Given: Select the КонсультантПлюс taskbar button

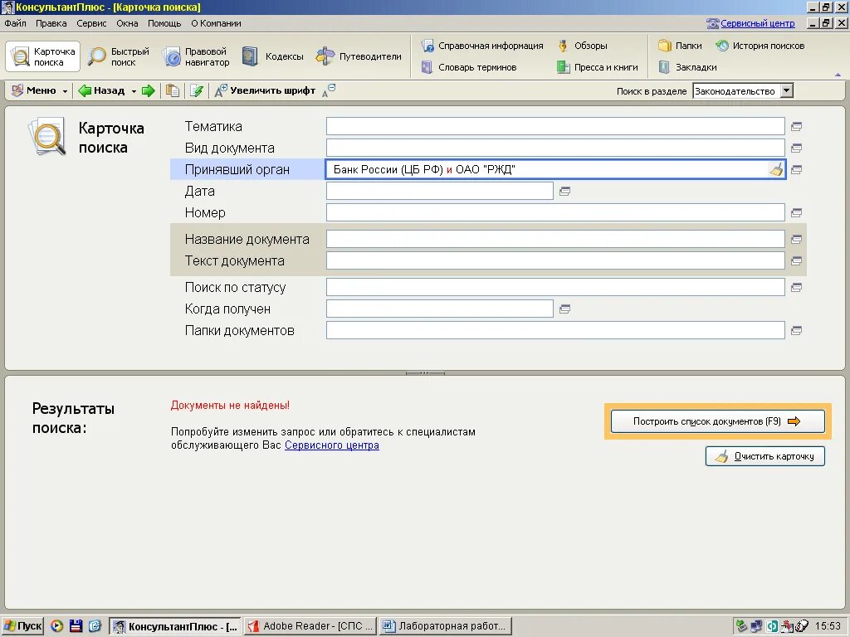Looking at the screenshot, I should tap(175, 626).
